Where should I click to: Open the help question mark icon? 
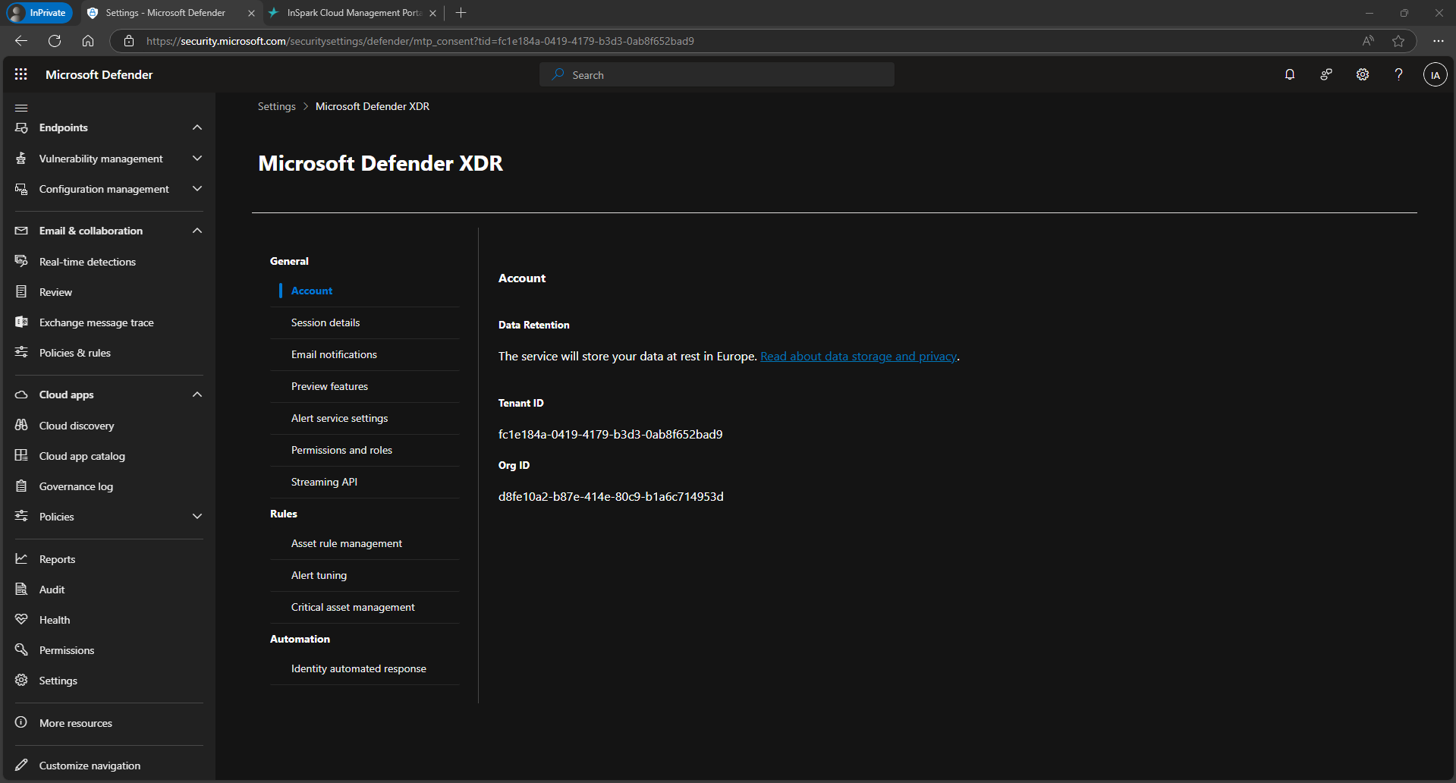point(1398,74)
